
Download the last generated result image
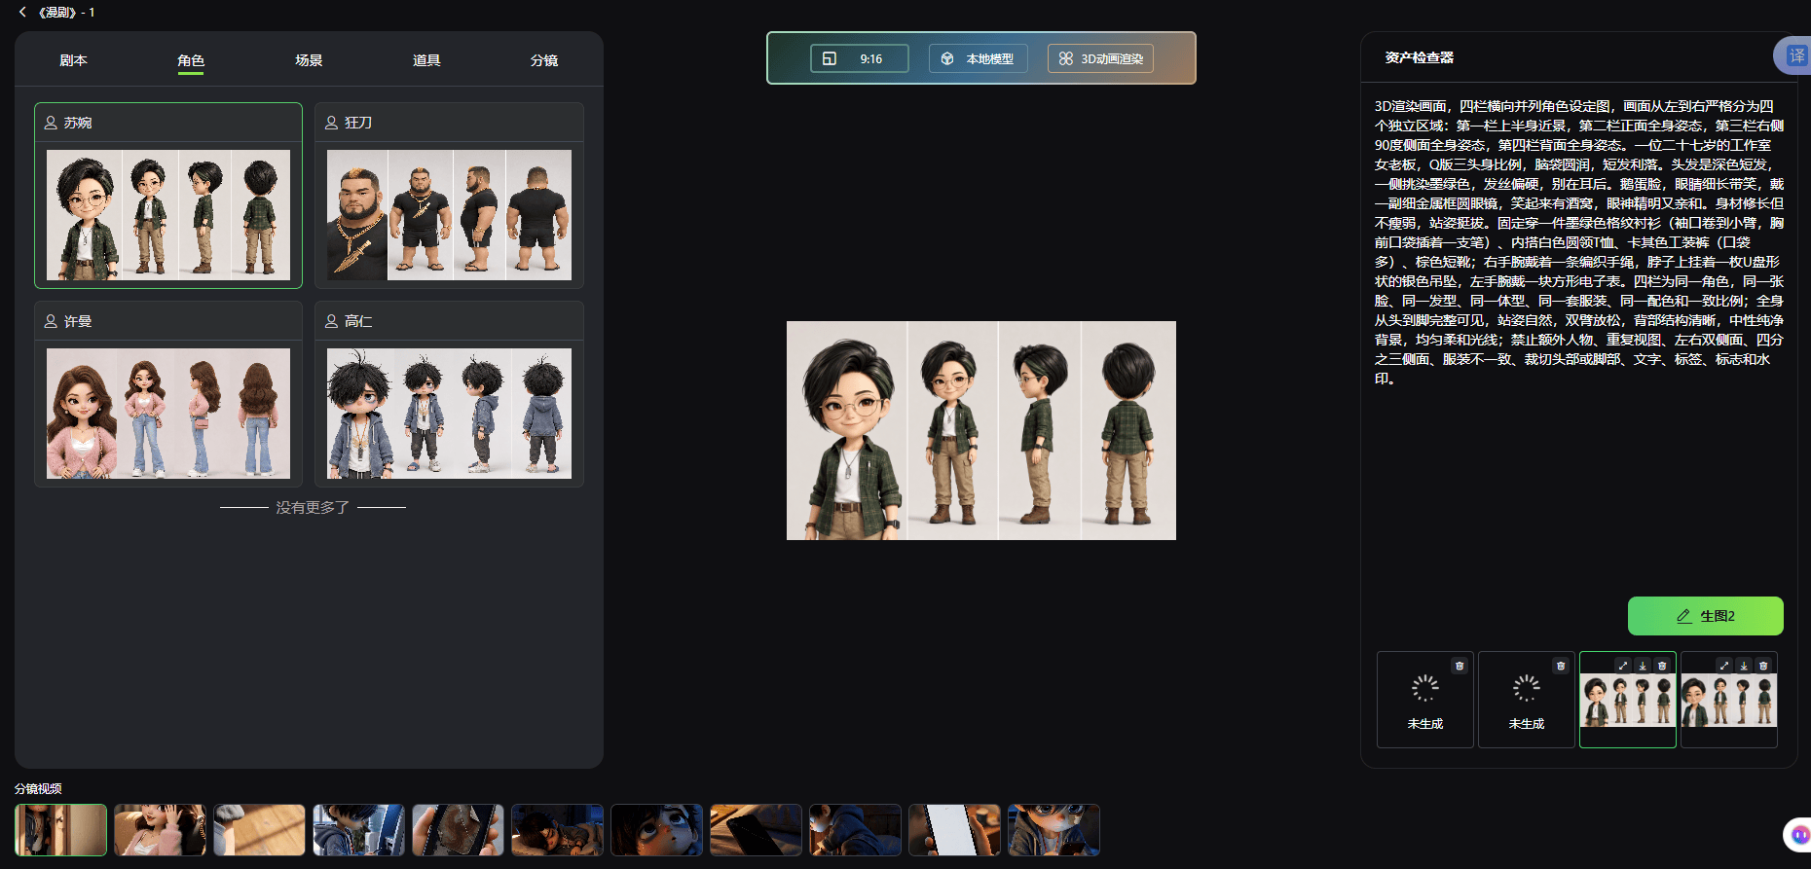(1744, 666)
